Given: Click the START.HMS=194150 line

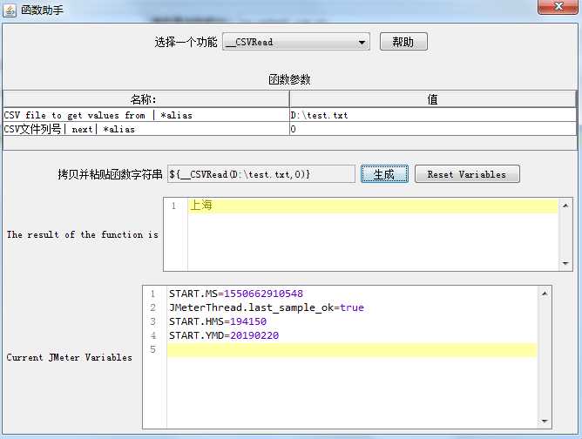Looking at the screenshot, I should click(x=218, y=321).
